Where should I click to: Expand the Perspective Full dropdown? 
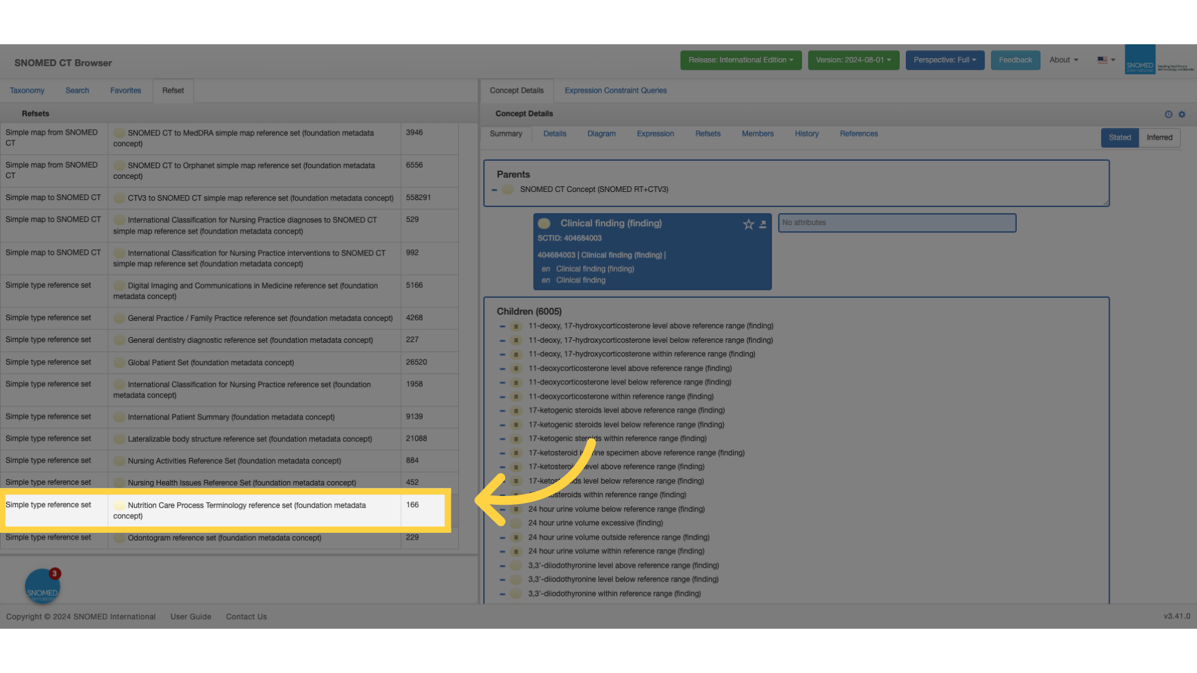tap(945, 59)
